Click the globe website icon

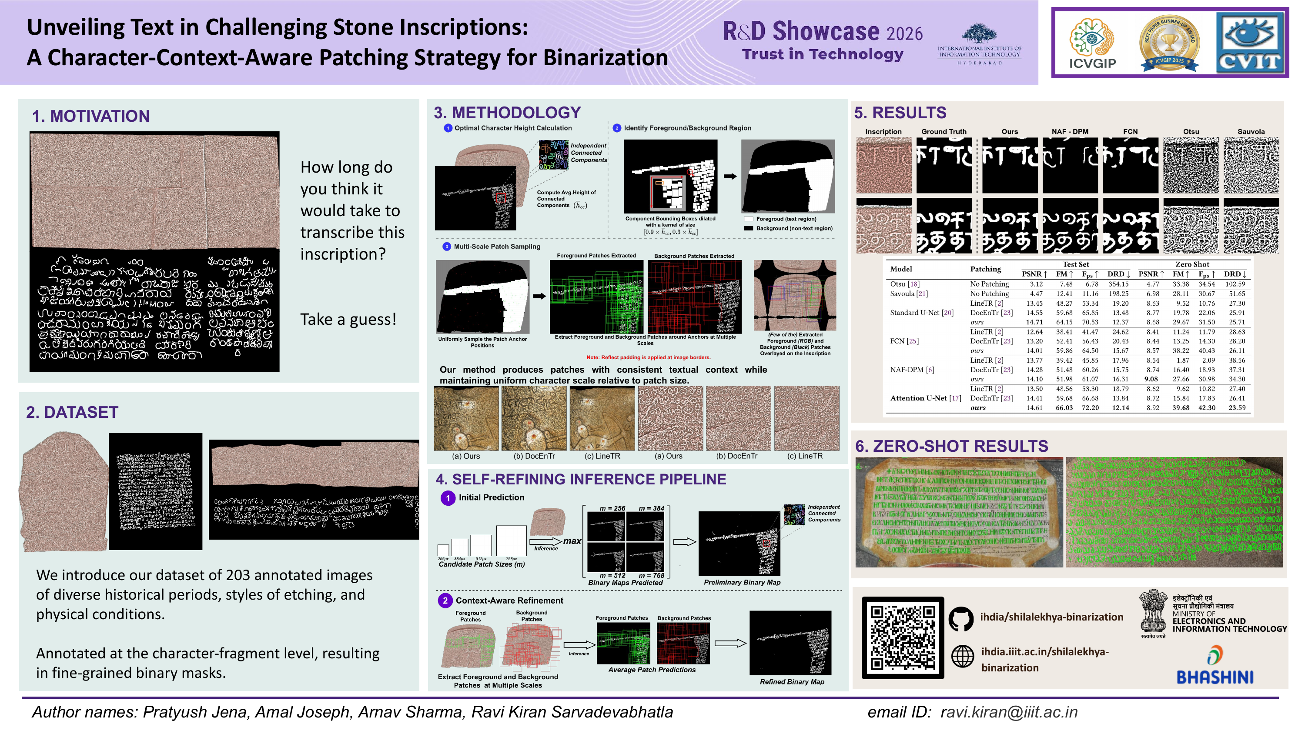point(962,657)
